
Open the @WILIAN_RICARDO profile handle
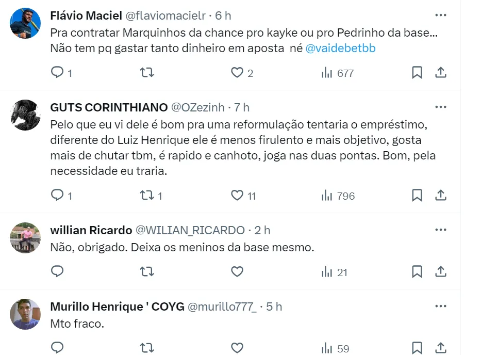pos(190,230)
